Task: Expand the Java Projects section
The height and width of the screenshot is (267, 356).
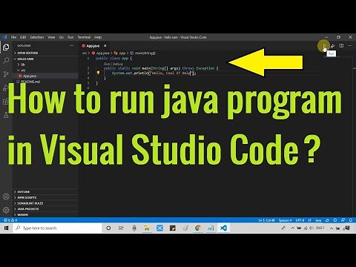Action: [x=45, y=209]
